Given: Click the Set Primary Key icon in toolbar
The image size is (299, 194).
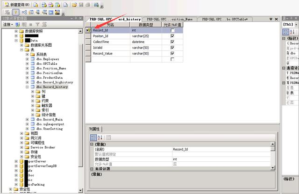Looking at the screenshot, I should click(x=15, y=12).
